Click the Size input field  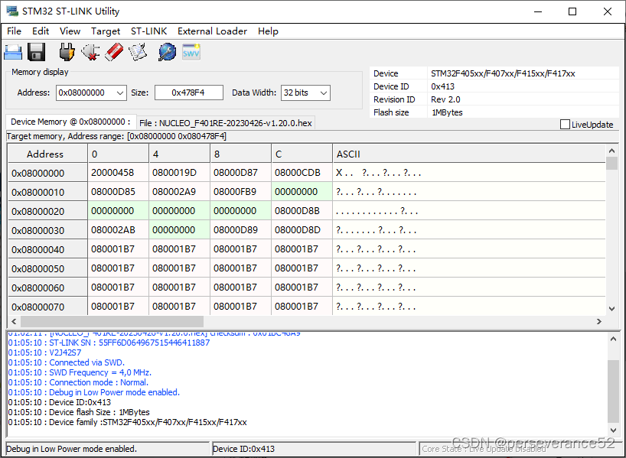189,93
